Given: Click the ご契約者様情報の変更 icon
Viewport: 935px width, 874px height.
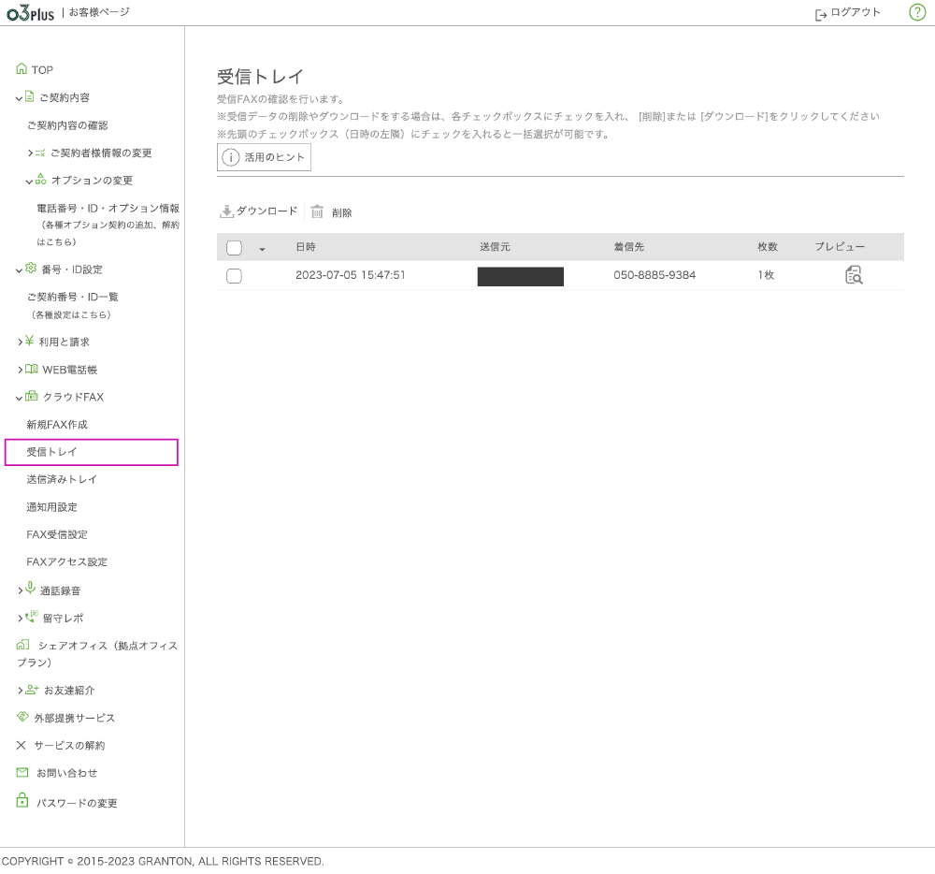Looking at the screenshot, I should tap(40, 153).
